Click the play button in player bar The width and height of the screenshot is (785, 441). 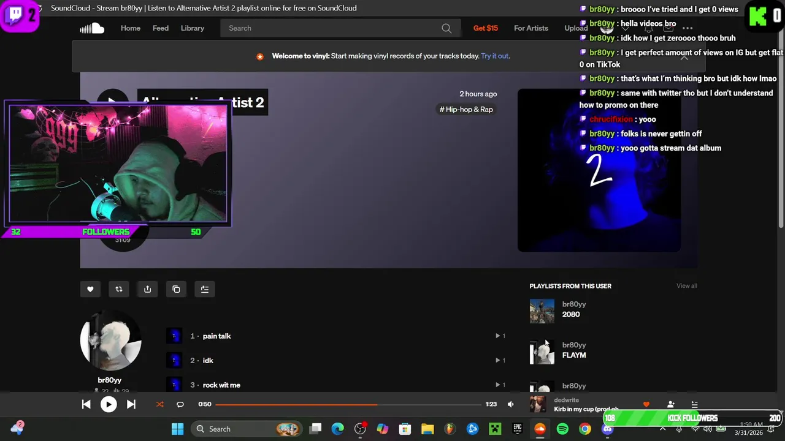tap(109, 404)
